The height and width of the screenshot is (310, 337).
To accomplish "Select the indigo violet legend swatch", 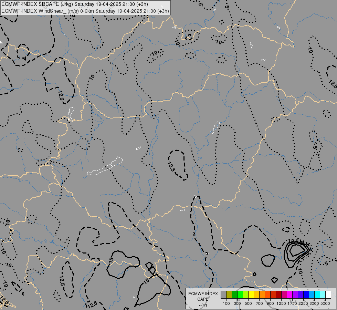I will (x=301, y=294).
